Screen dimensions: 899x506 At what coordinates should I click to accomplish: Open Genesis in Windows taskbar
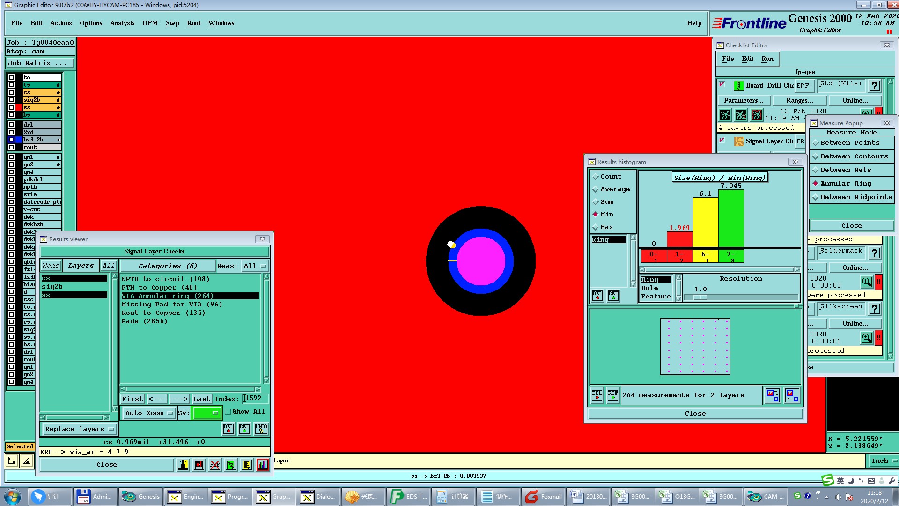[140, 497]
